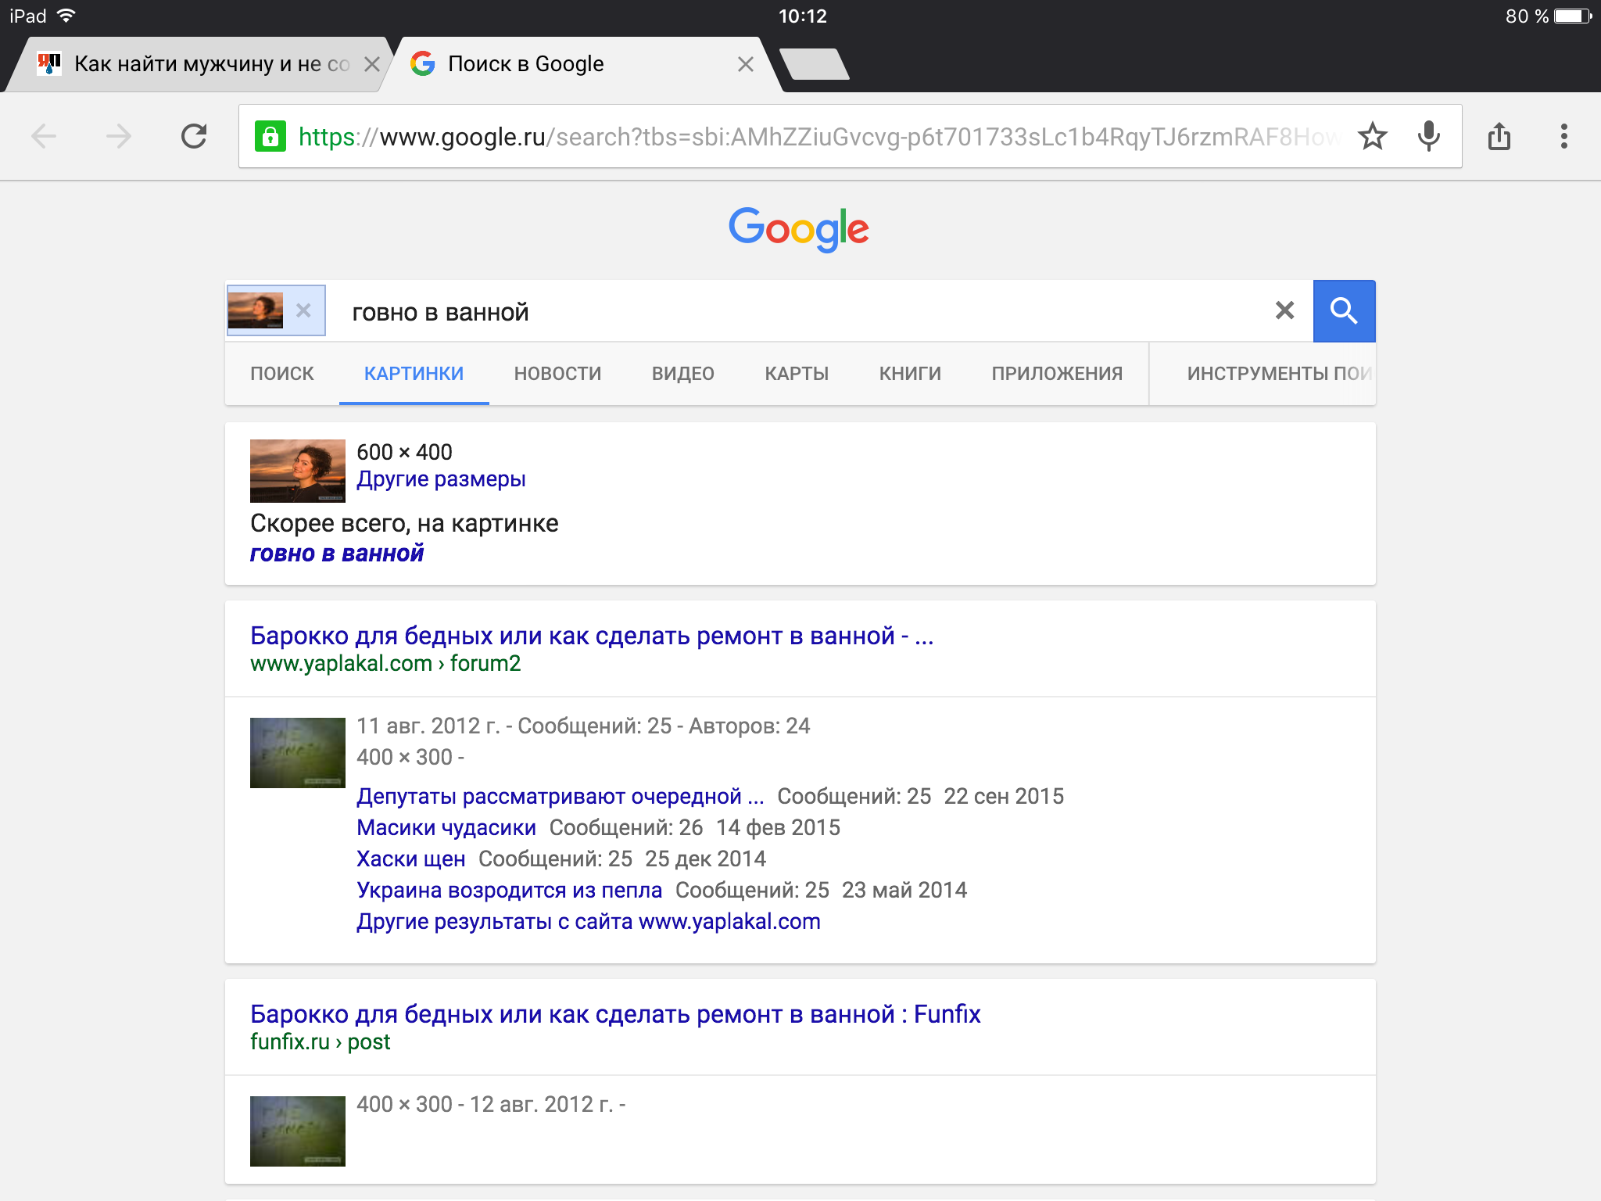Tap the battery indicator in status bar
The width and height of the screenshot is (1601, 1201).
[x=1573, y=16]
